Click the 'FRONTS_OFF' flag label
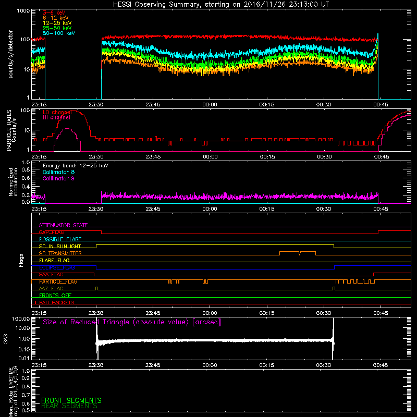This screenshot has width=417, height=417. [x=55, y=296]
